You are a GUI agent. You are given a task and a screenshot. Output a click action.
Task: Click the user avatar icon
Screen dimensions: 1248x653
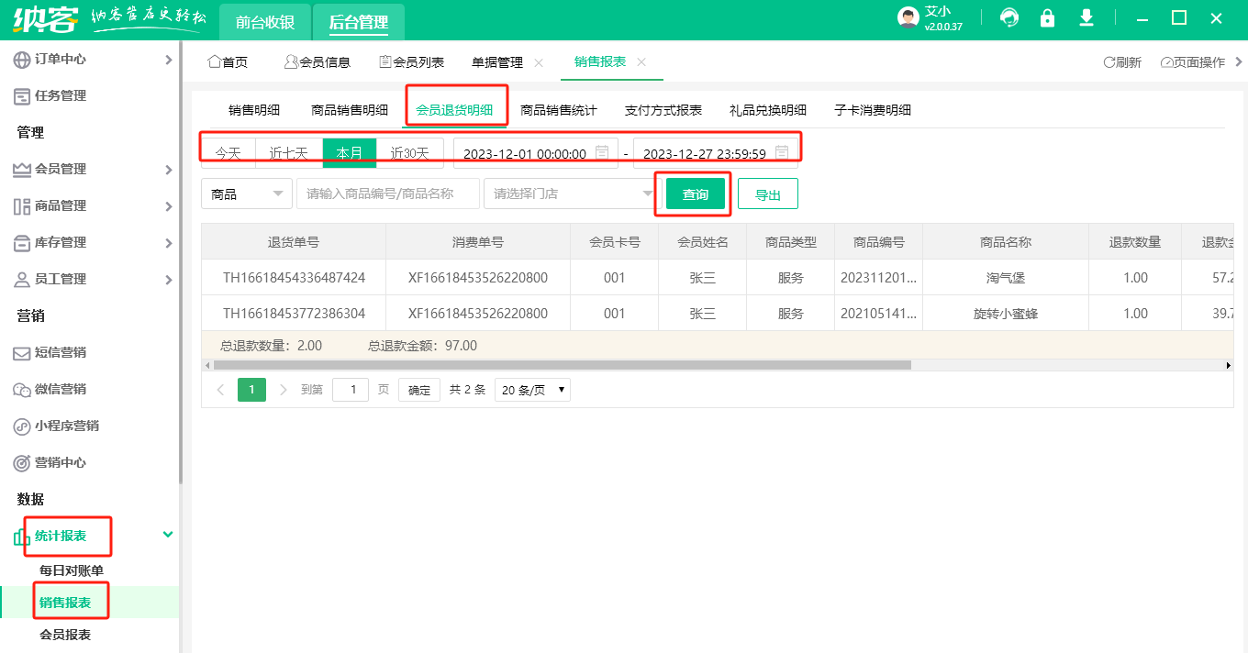(x=908, y=18)
